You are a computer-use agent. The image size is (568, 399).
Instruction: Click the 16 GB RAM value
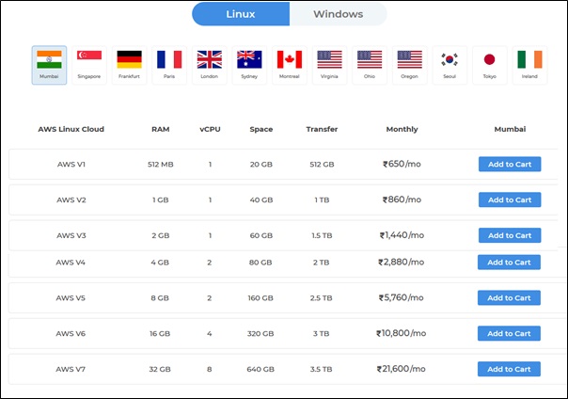click(x=160, y=333)
